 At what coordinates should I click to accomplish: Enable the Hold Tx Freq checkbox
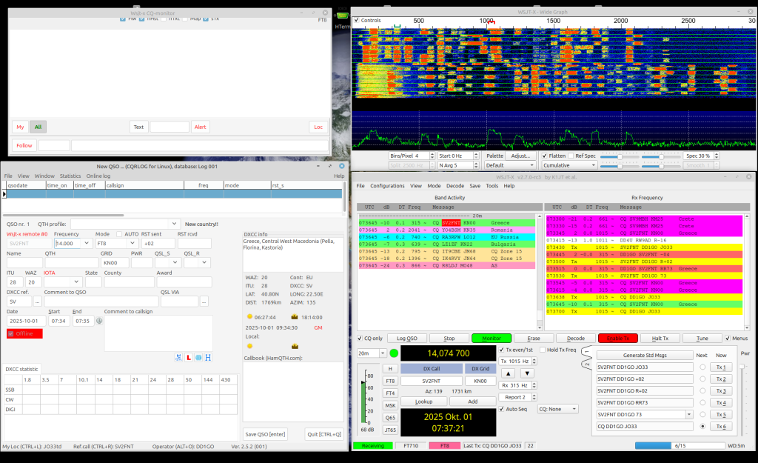pyautogui.click(x=543, y=349)
